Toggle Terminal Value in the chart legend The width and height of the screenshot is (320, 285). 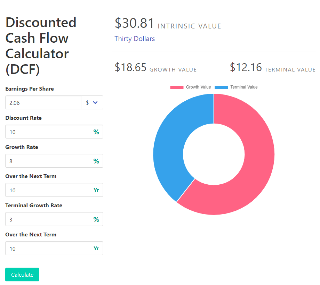click(x=236, y=87)
